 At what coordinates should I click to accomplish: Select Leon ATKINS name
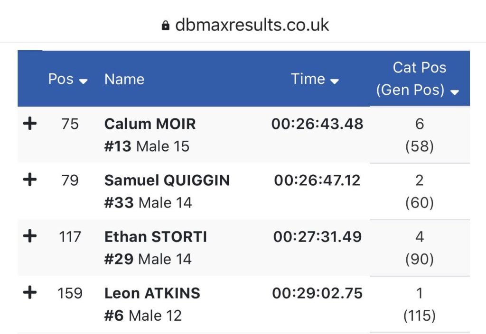tap(152, 293)
